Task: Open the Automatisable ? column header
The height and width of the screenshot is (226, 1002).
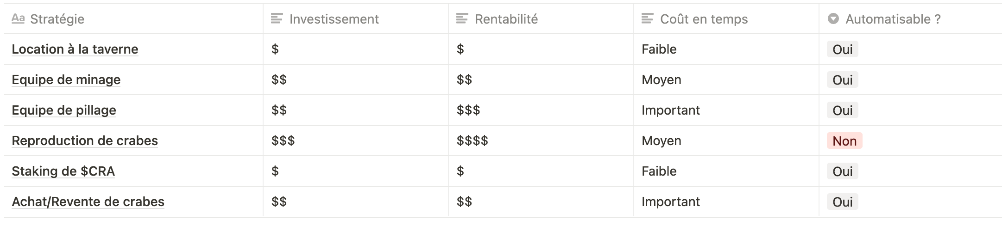Action: point(910,19)
